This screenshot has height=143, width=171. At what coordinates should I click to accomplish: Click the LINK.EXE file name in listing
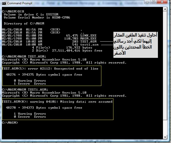pyautogui.click(x=88, y=36)
